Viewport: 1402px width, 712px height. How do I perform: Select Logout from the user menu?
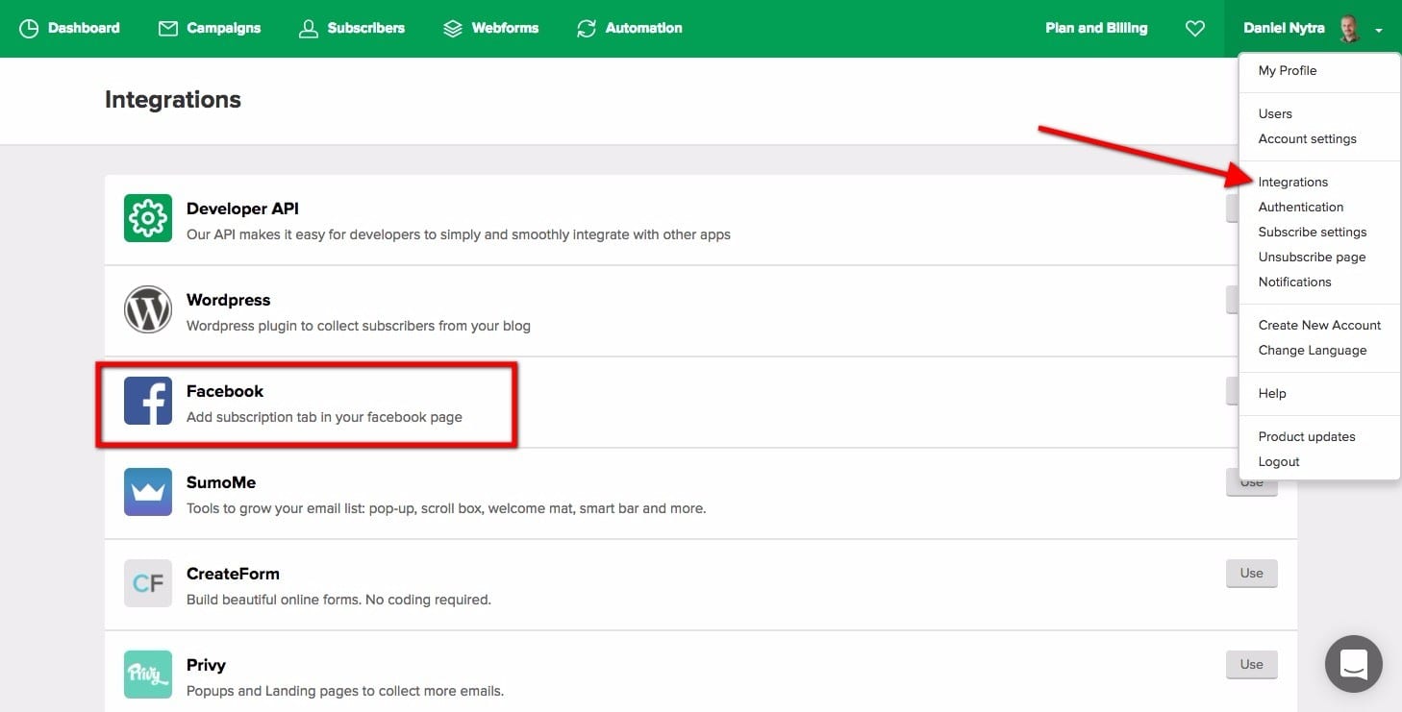coord(1278,461)
